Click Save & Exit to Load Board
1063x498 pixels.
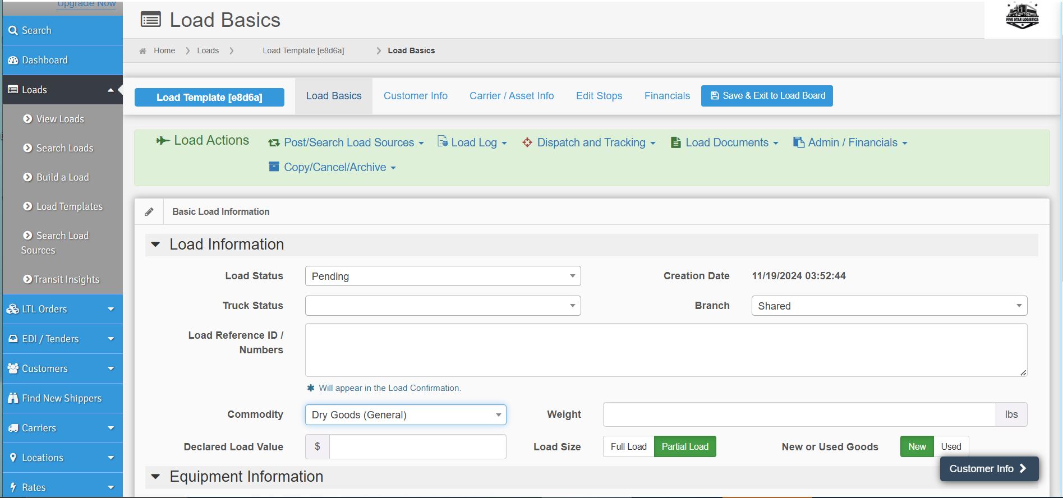(x=767, y=96)
